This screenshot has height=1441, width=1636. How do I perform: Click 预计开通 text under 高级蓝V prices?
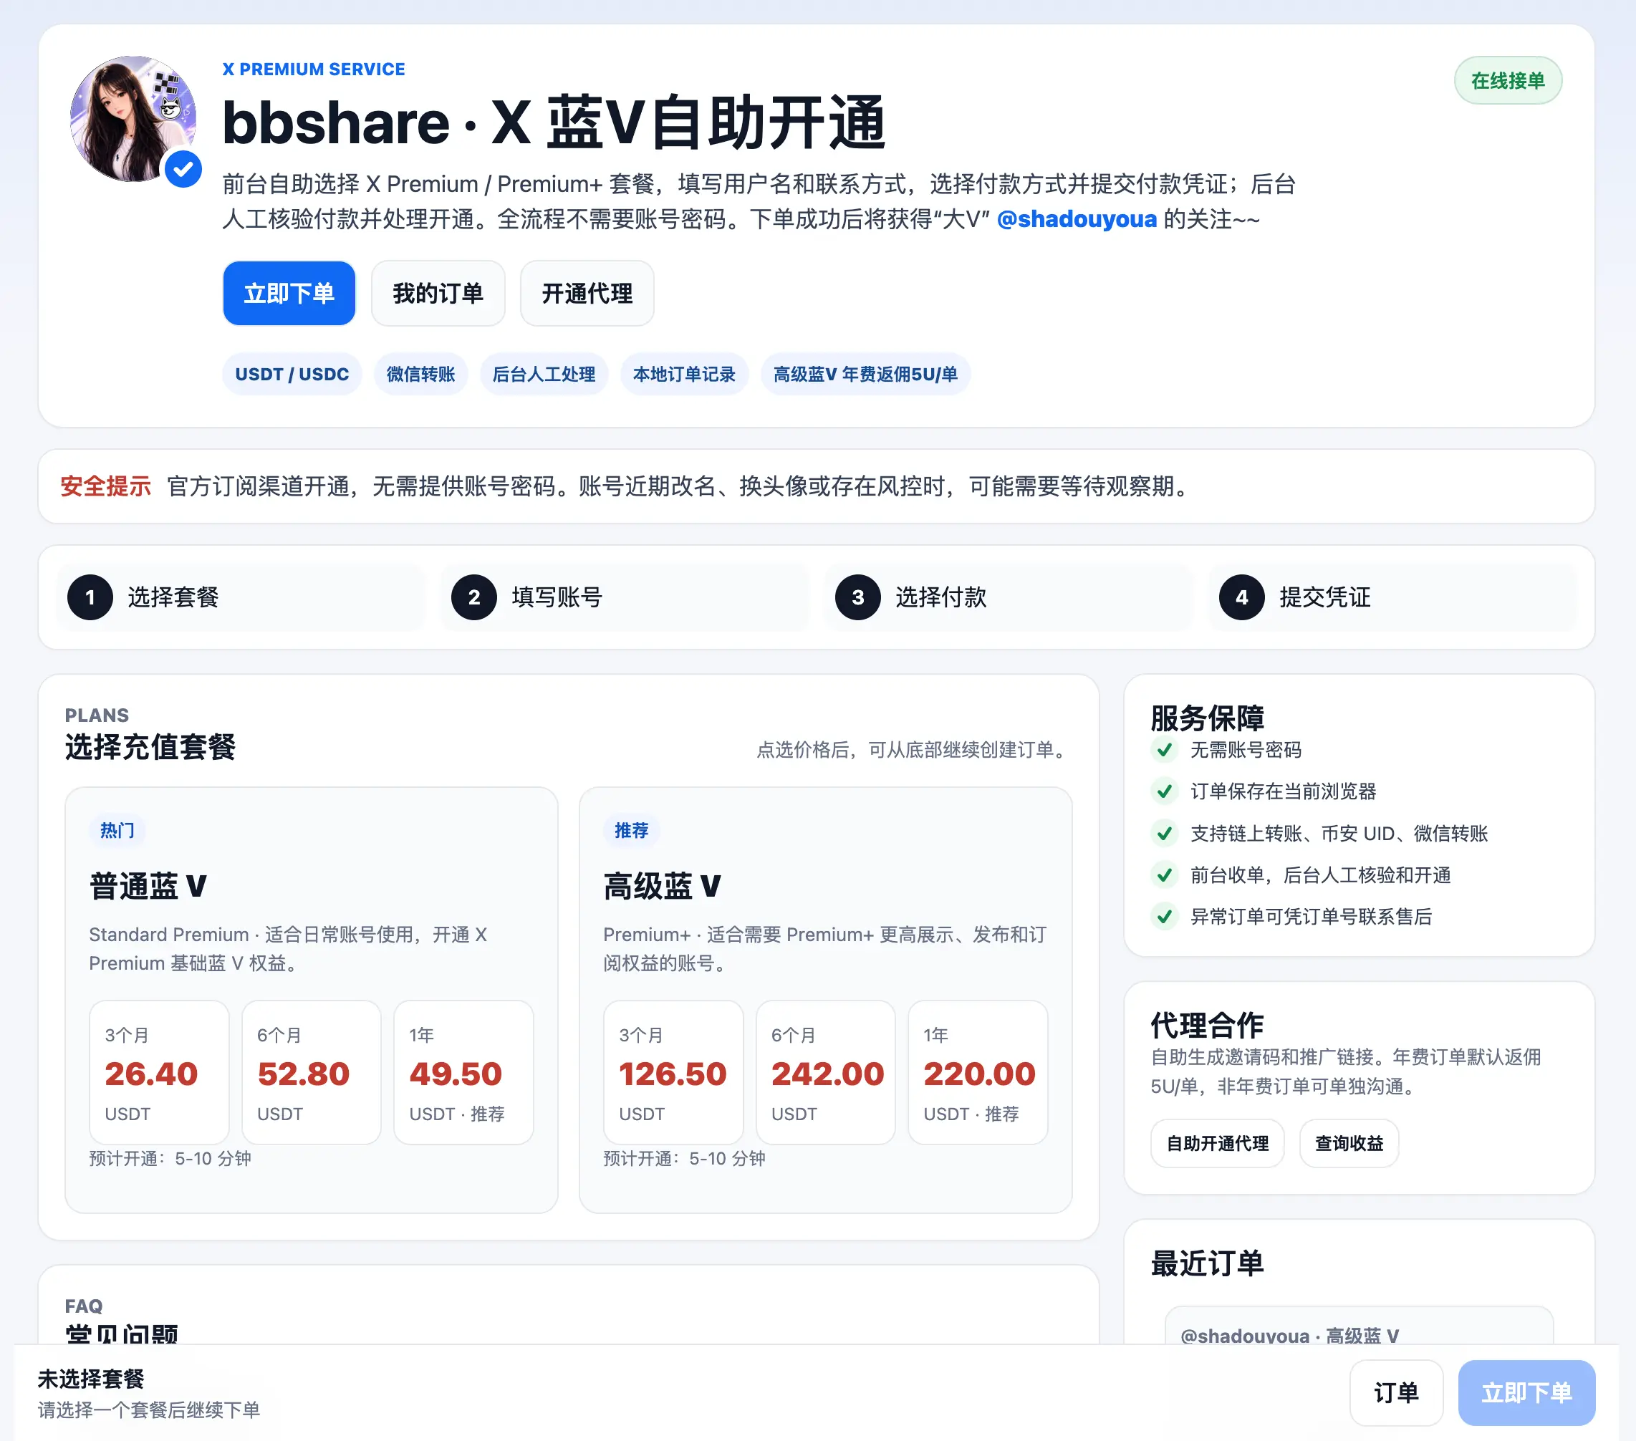click(684, 1159)
